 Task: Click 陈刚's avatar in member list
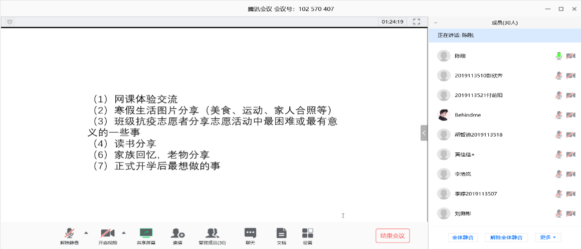[x=444, y=56]
